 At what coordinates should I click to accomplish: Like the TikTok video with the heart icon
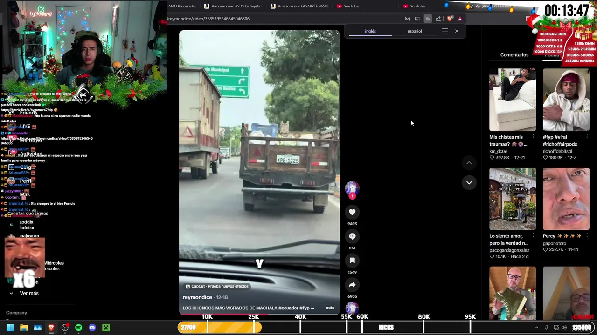coord(352,212)
